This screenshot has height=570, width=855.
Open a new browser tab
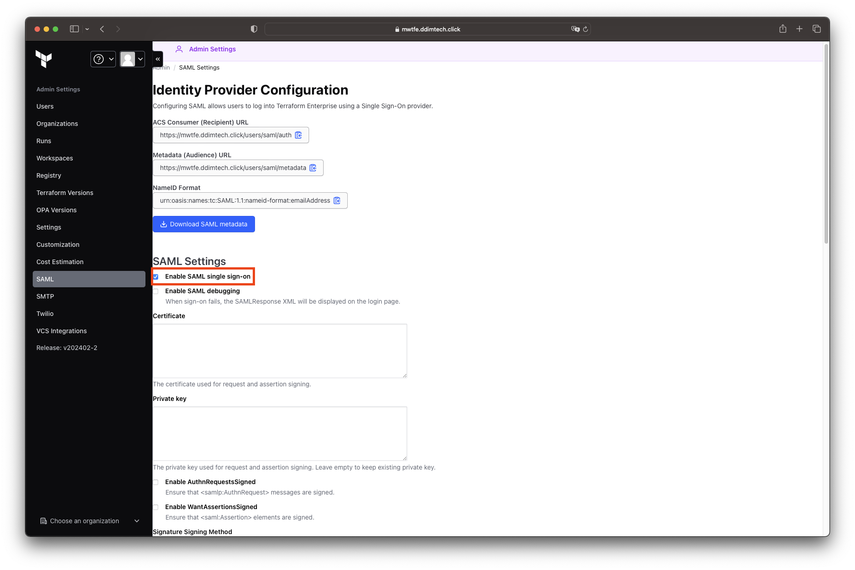coord(800,29)
